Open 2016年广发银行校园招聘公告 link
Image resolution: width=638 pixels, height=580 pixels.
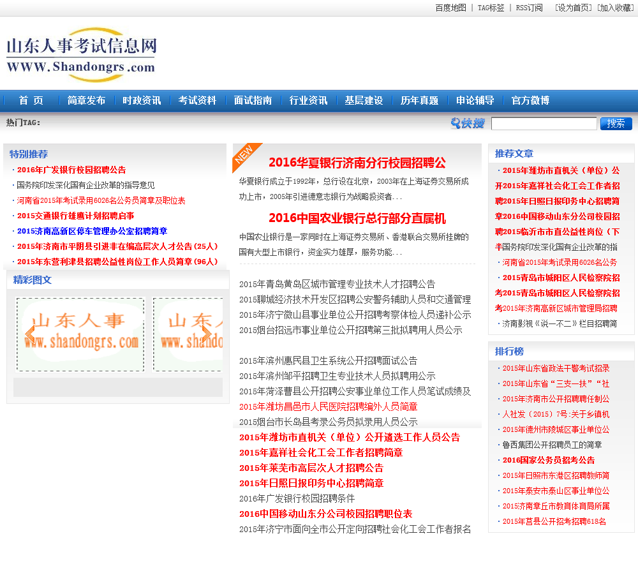click(71, 170)
